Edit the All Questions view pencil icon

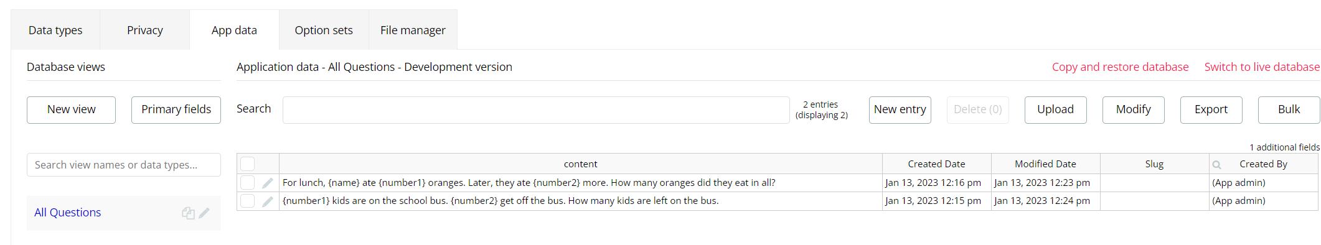point(204,213)
